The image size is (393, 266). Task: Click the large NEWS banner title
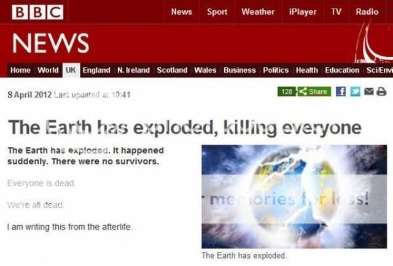pos(50,43)
